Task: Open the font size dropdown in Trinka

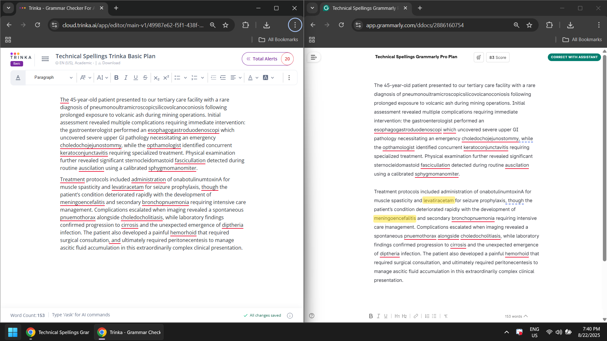Action: [x=102, y=77]
